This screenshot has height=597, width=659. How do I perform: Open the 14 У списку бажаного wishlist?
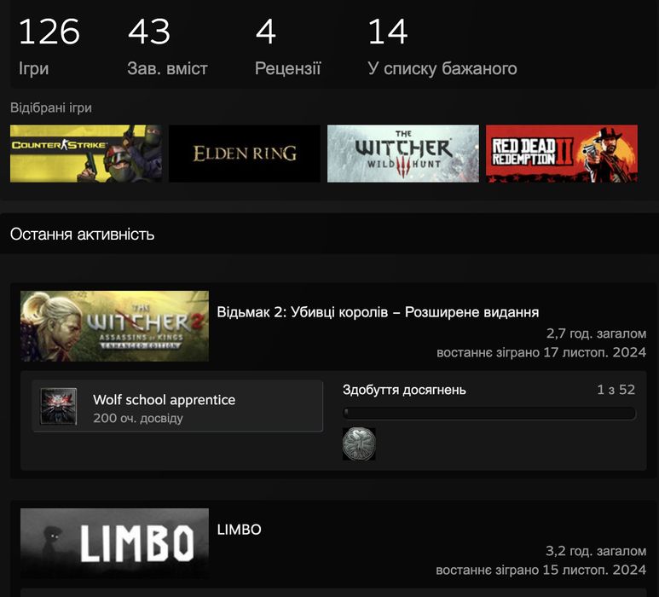442,46
